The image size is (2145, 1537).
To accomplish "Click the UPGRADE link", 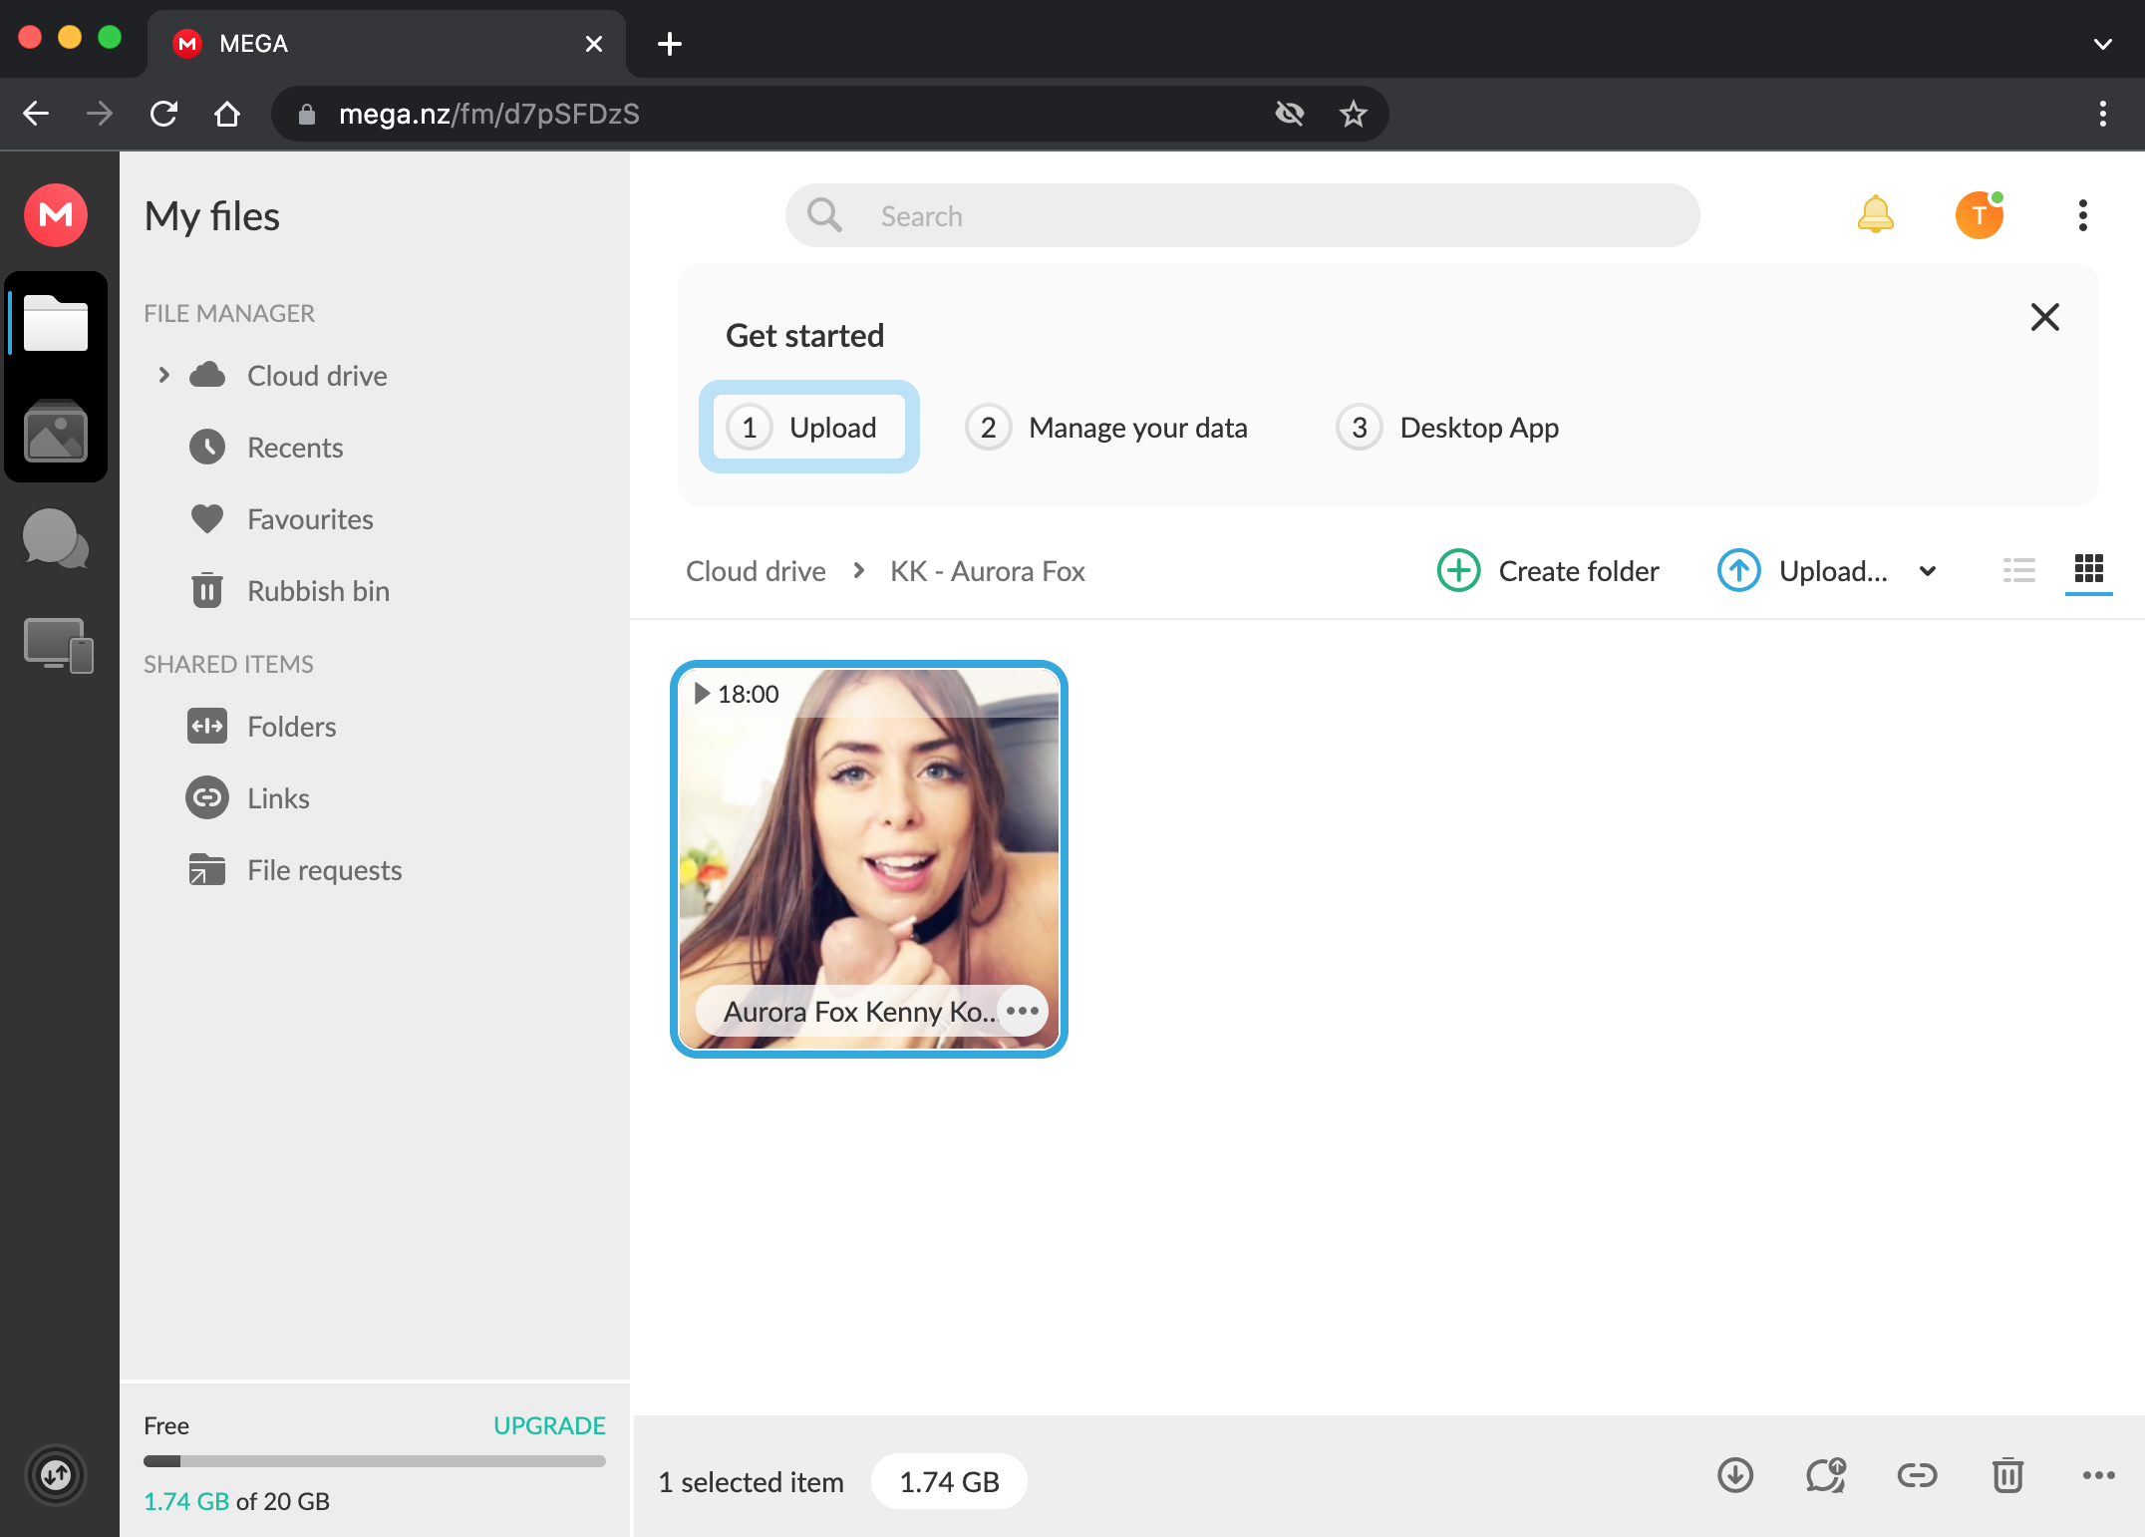I will 549,1425.
